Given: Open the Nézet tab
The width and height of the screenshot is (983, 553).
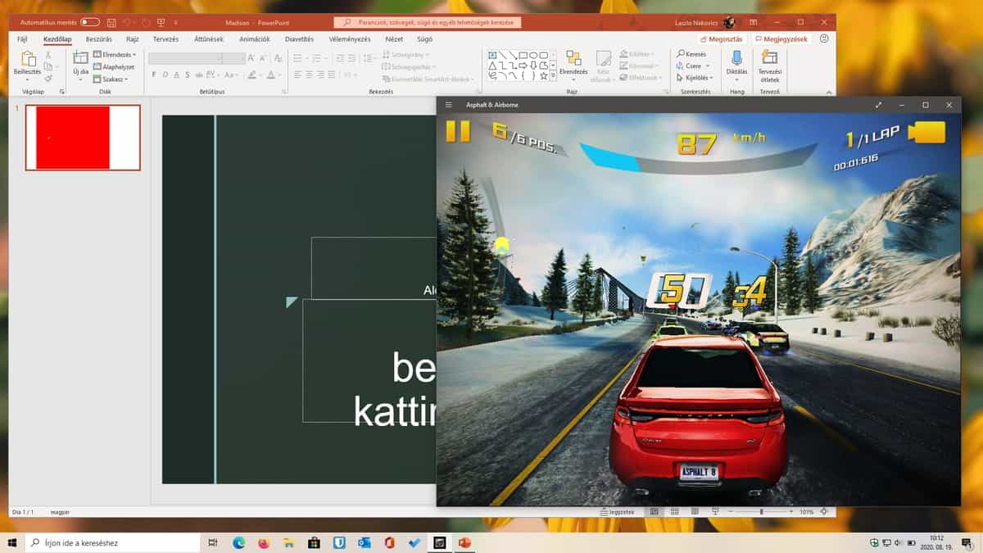Looking at the screenshot, I should click(x=394, y=39).
